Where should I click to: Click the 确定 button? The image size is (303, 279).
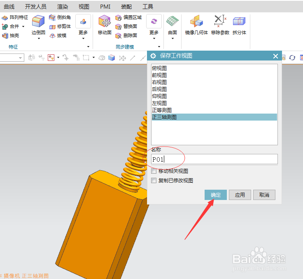point(216,195)
